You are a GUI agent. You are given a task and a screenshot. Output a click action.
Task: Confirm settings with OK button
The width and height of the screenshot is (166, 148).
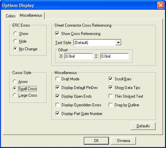pyautogui.click(x=96, y=141)
